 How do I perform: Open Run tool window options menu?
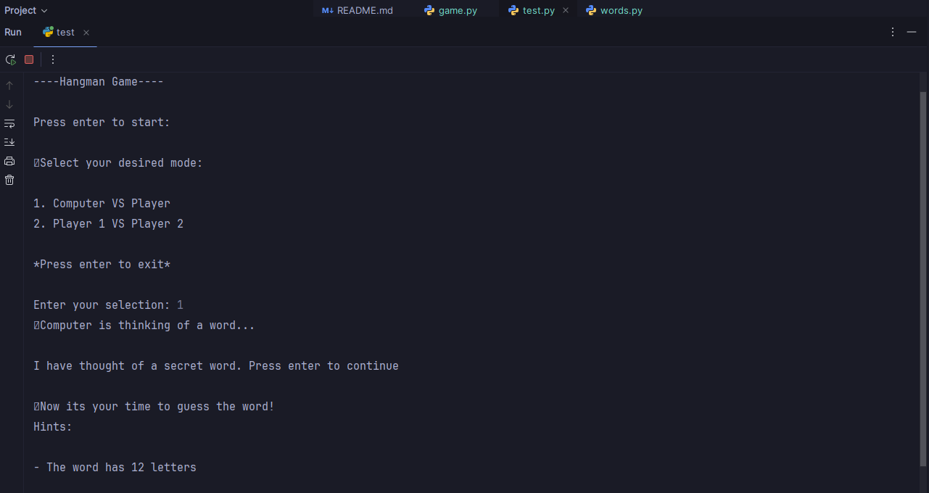(892, 32)
